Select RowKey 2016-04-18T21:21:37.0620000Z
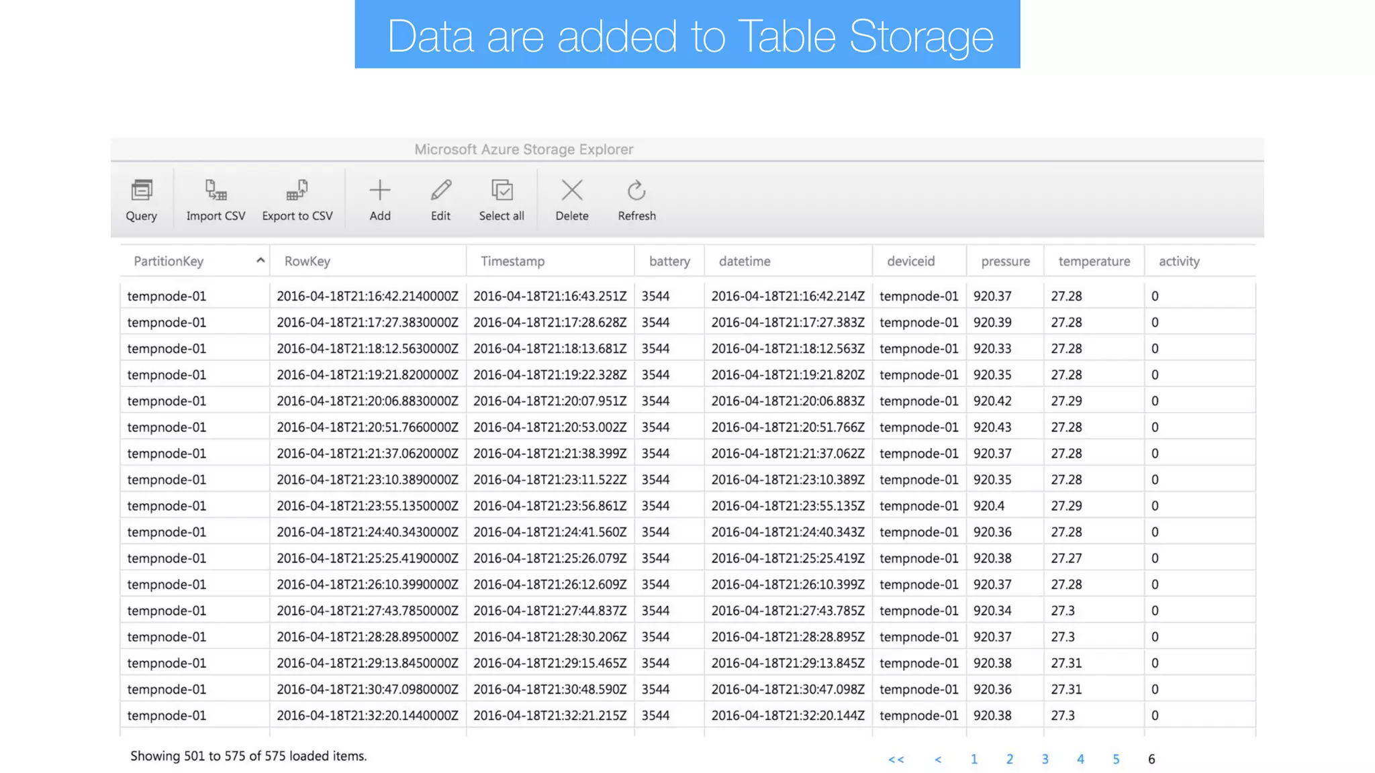 pos(367,454)
